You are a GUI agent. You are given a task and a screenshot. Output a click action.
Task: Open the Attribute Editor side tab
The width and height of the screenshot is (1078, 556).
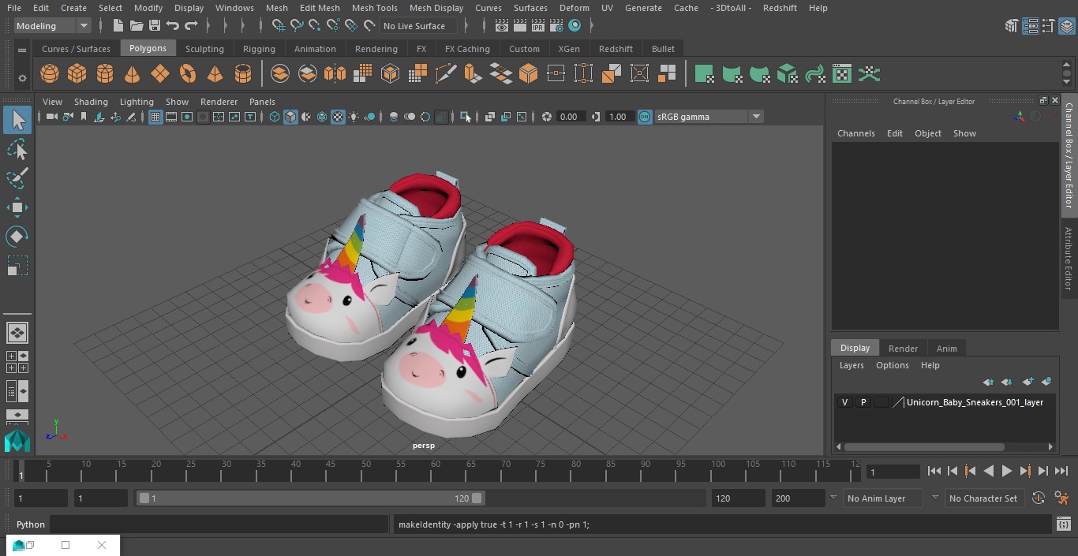(x=1069, y=259)
